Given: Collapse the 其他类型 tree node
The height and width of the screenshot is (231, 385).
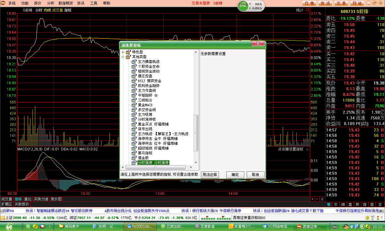Looking at the screenshot, I should tap(123, 57).
